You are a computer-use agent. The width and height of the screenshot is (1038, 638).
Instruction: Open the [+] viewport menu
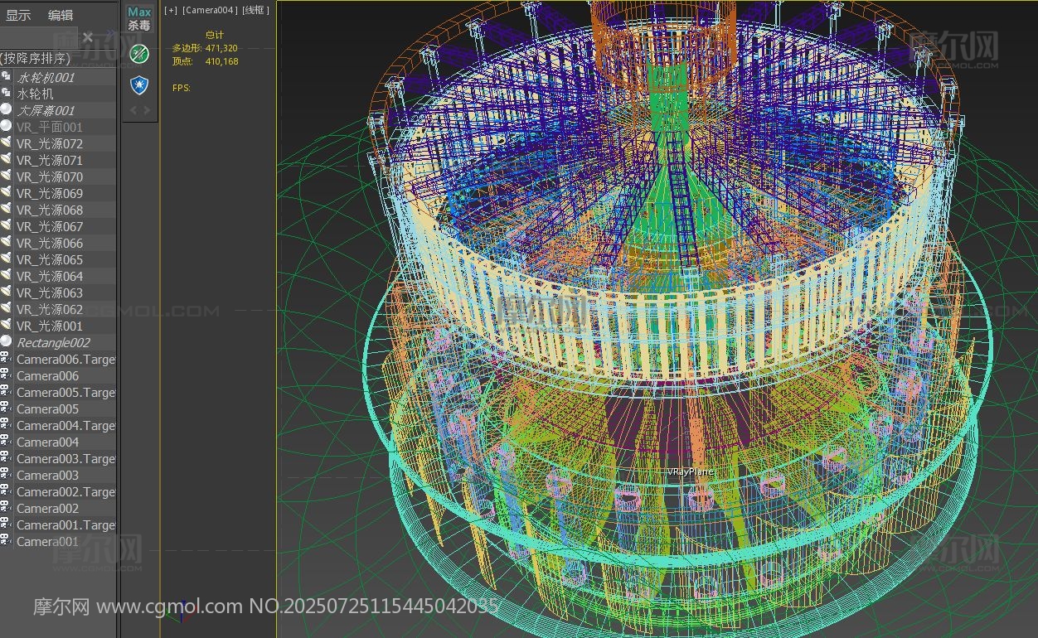pos(170,10)
